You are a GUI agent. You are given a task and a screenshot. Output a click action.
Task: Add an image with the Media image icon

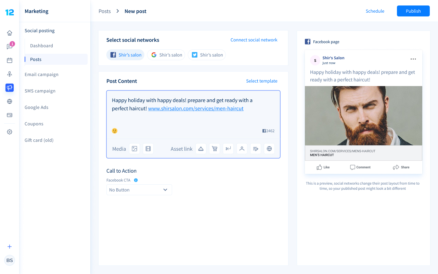point(134,149)
